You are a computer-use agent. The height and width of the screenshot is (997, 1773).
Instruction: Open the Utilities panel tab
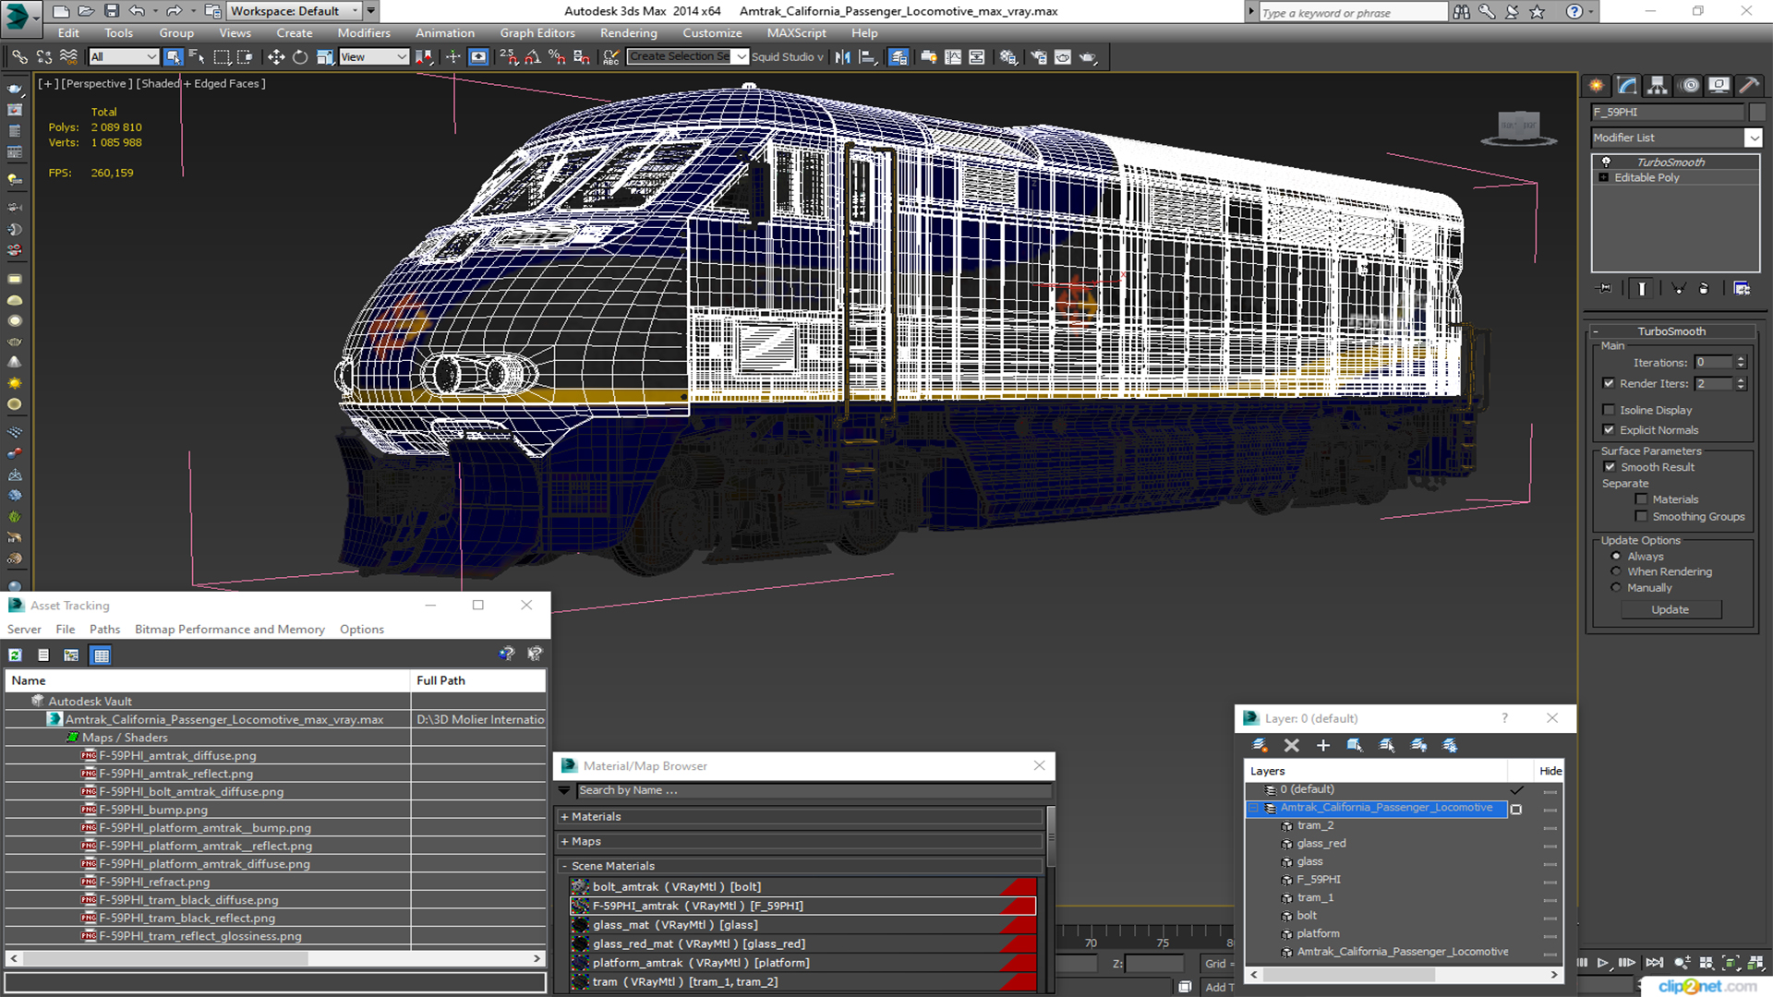point(1749,86)
